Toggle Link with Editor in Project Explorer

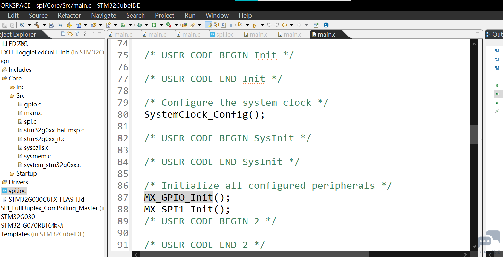pyautogui.click(x=70, y=34)
